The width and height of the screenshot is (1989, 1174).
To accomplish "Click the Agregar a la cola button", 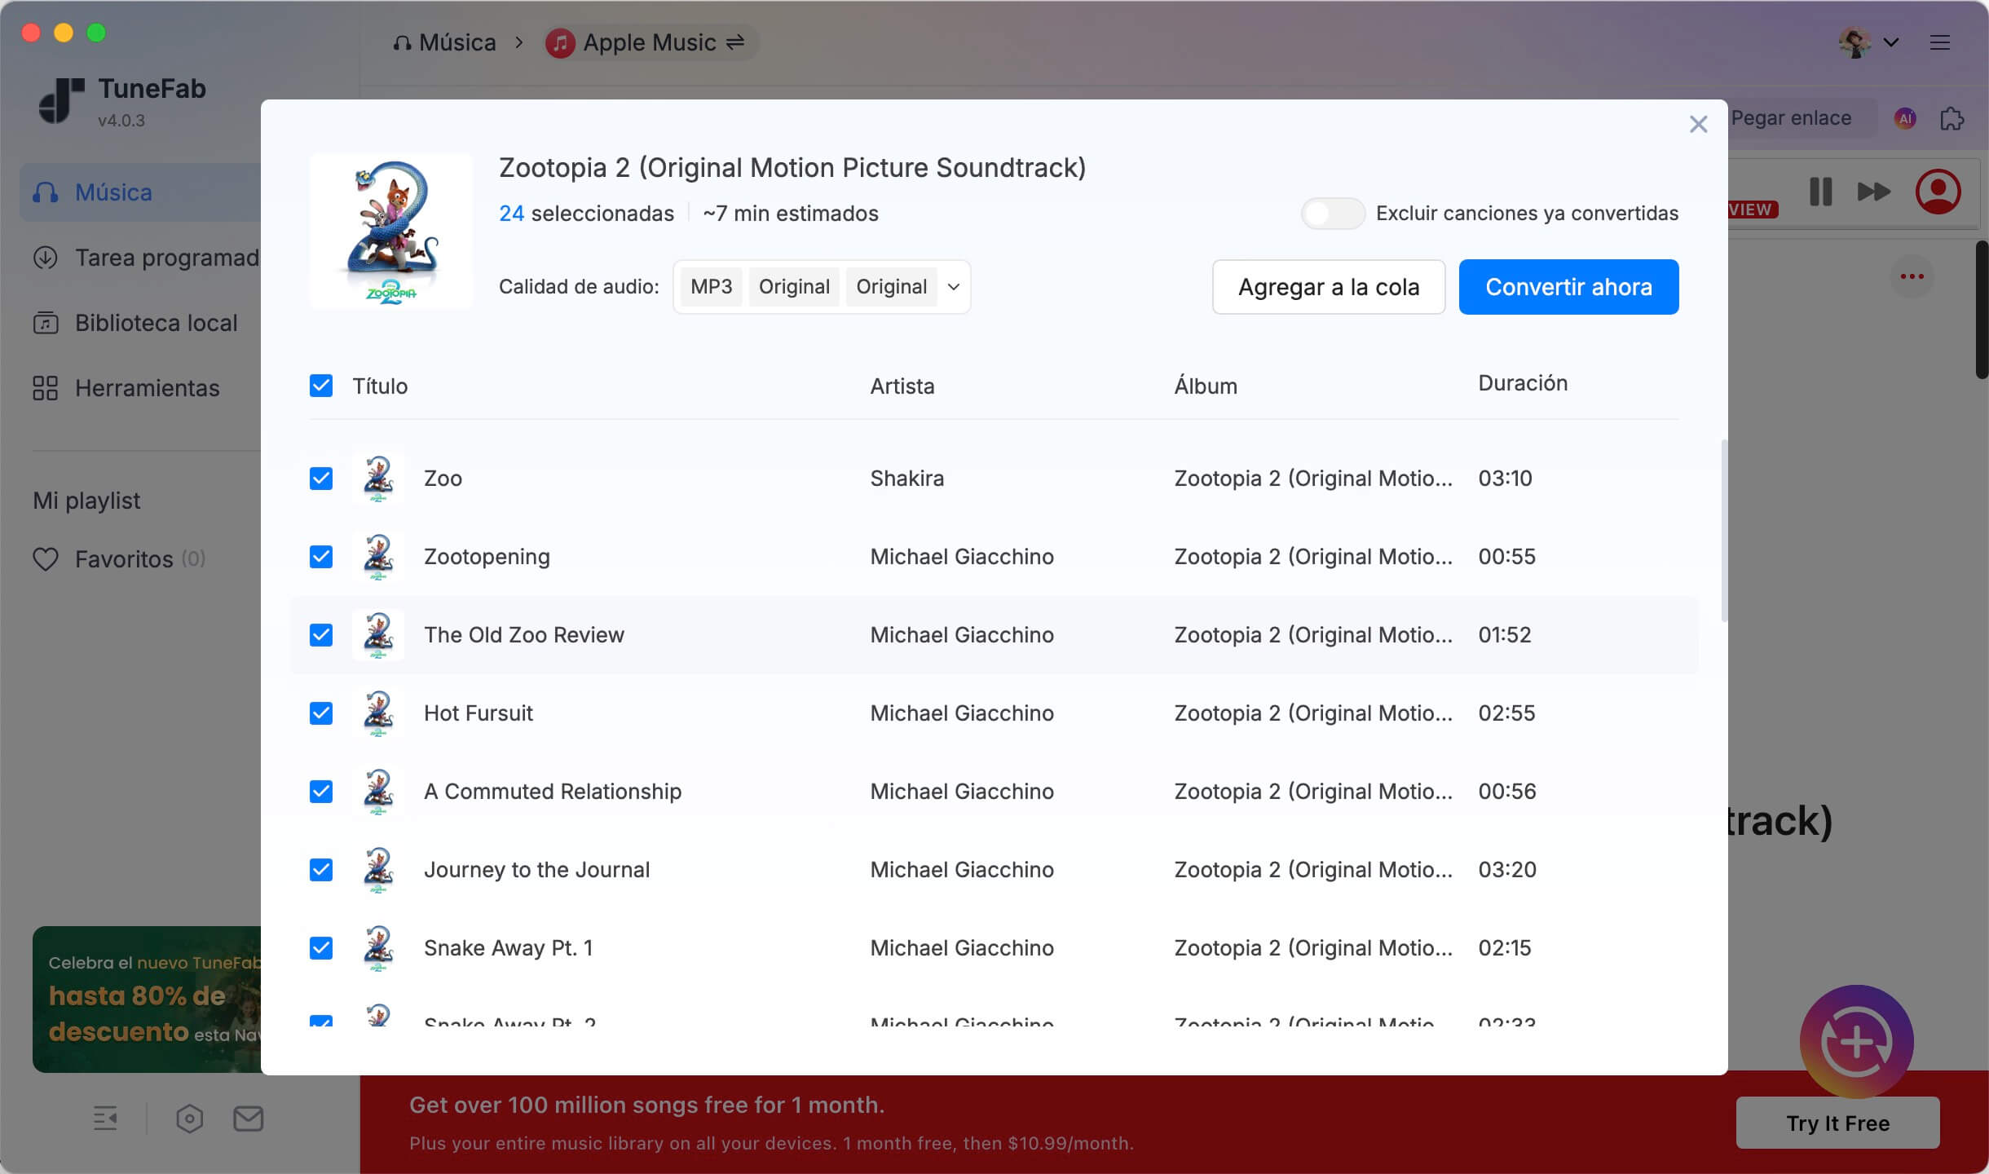I will tap(1328, 287).
